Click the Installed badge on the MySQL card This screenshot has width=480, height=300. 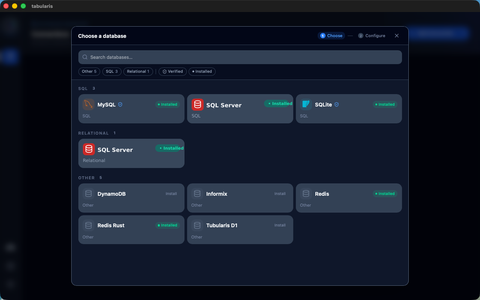point(168,105)
